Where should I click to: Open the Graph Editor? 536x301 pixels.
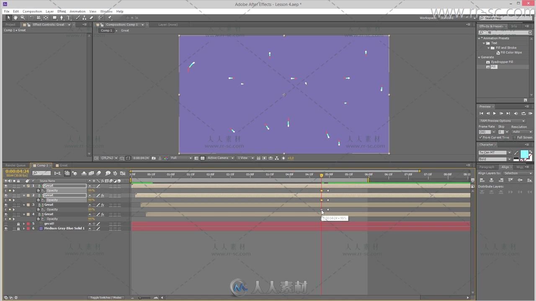123,173
